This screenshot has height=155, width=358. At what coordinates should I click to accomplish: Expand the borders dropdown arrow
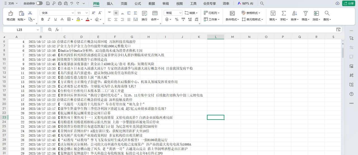(x=72, y=20)
